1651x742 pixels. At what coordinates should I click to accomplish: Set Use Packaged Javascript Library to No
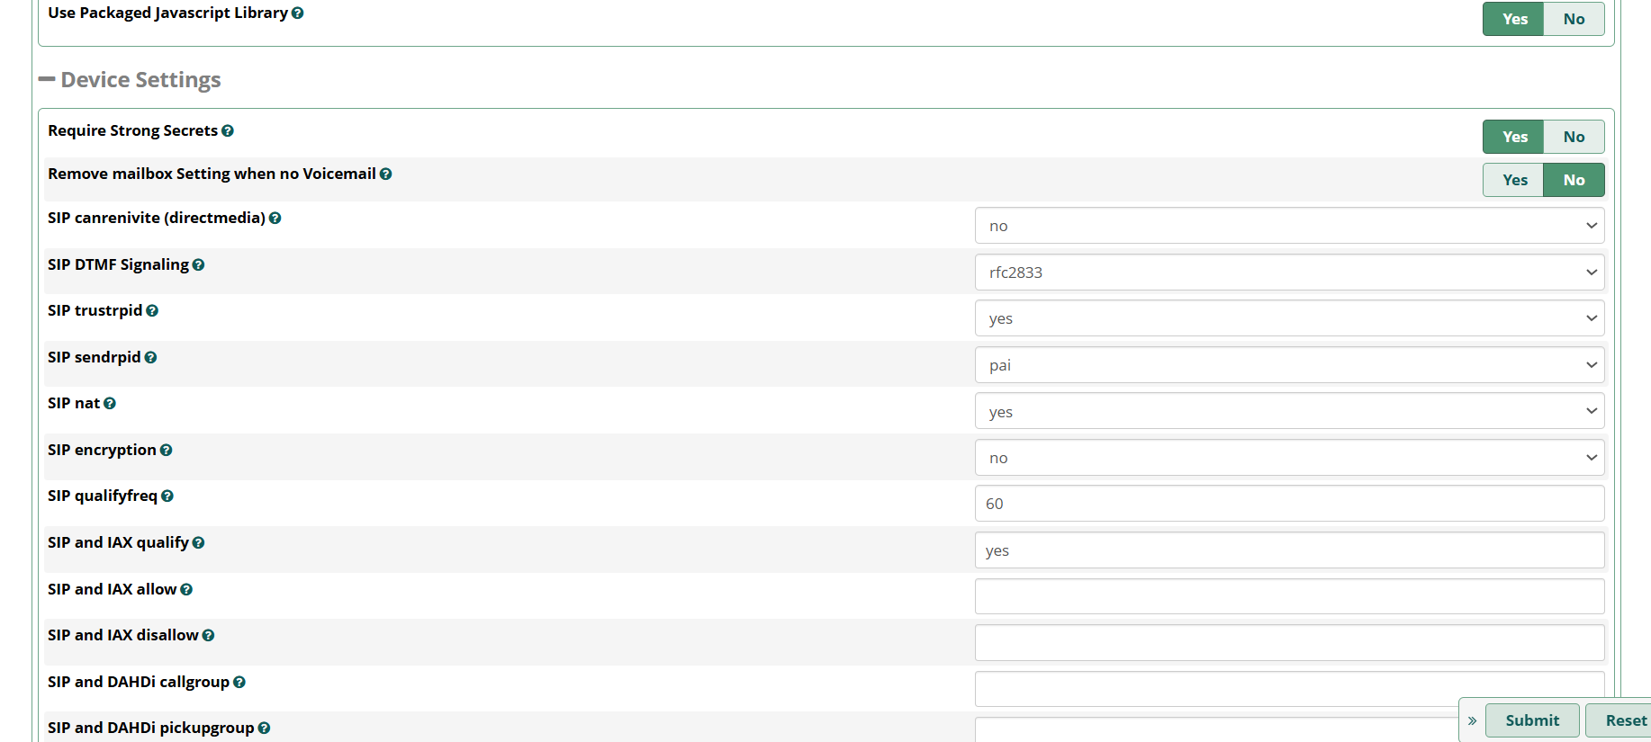[1574, 19]
